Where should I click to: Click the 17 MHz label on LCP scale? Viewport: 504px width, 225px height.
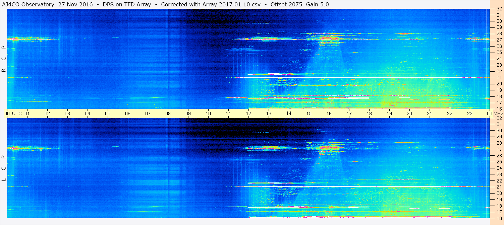pos(499,212)
